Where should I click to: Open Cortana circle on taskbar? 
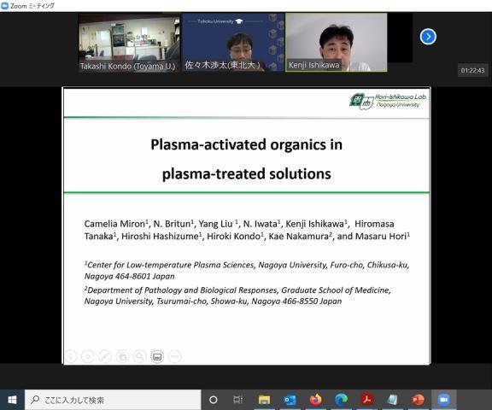click(214, 400)
